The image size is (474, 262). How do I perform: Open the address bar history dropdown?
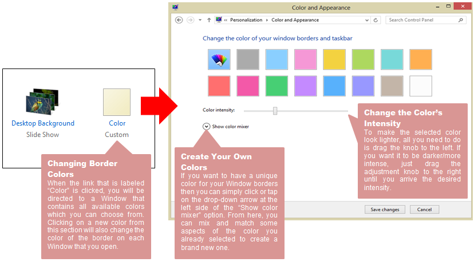pyautogui.click(x=367, y=20)
